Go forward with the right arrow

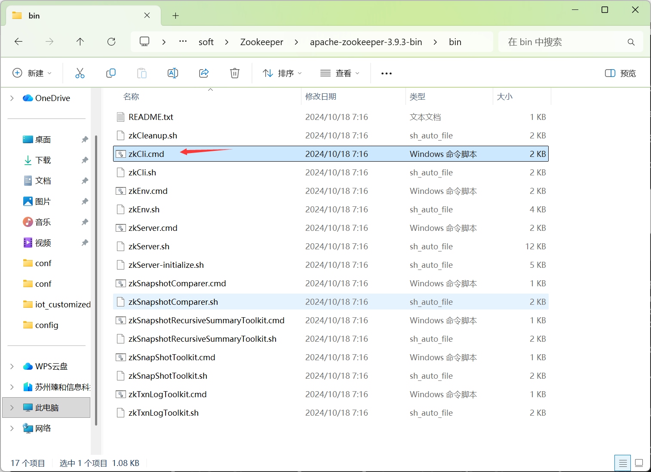click(x=49, y=42)
